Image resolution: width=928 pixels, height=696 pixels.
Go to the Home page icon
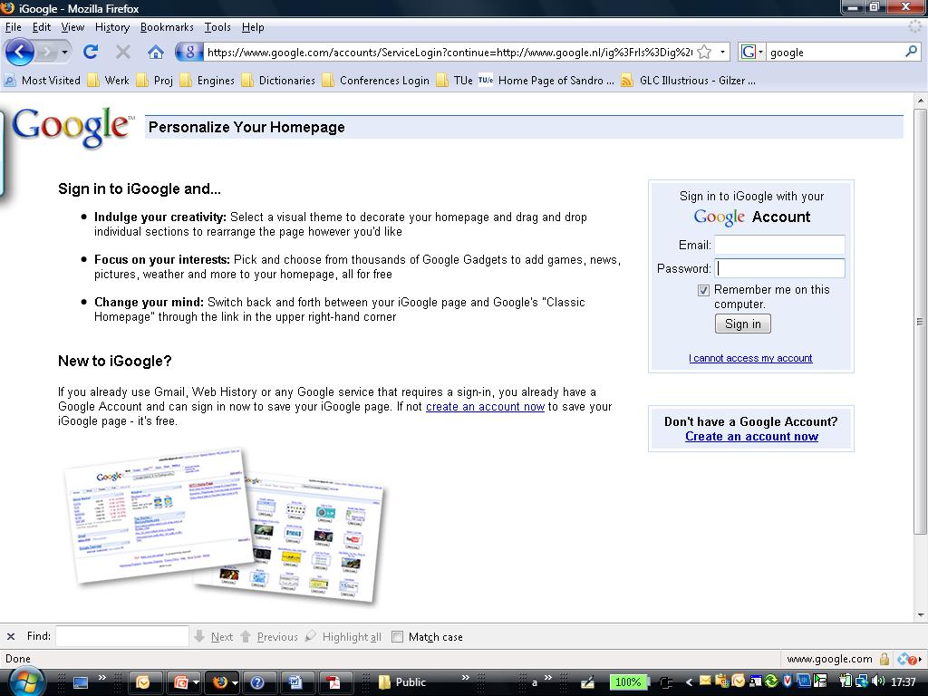156,52
